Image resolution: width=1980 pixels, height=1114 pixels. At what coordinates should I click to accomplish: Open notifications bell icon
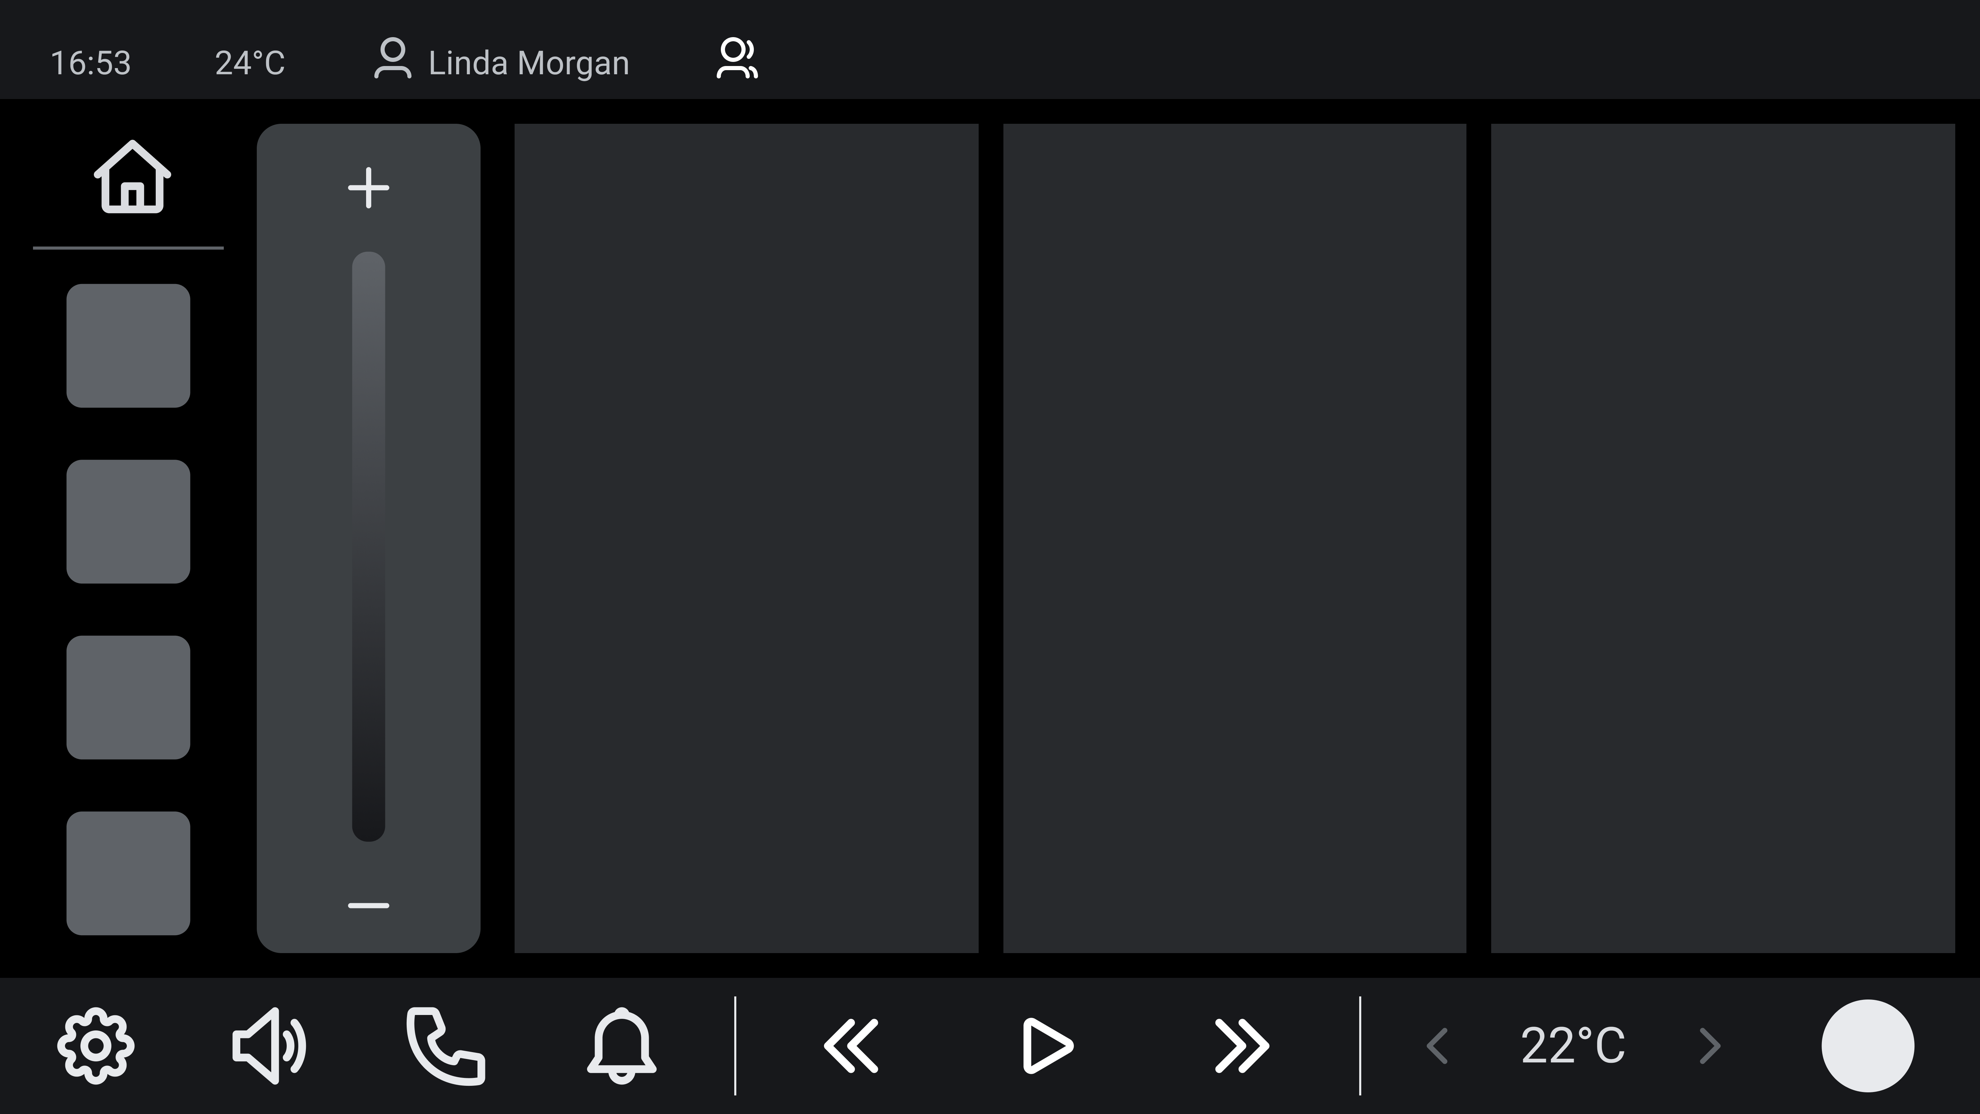(x=622, y=1046)
